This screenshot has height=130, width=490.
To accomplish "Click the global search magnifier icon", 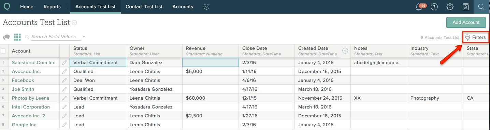I will 481,7.
